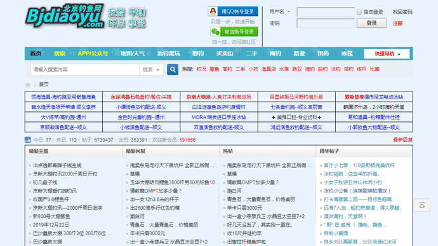This screenshot has height=246, width=438.
Task: Open the 野钓 nav item
Action: click(x=198, y=53)
